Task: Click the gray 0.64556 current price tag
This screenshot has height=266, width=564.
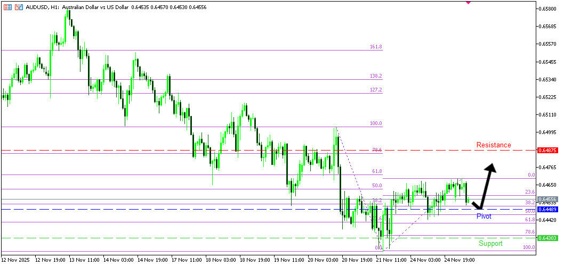Action: coord(547,199)
